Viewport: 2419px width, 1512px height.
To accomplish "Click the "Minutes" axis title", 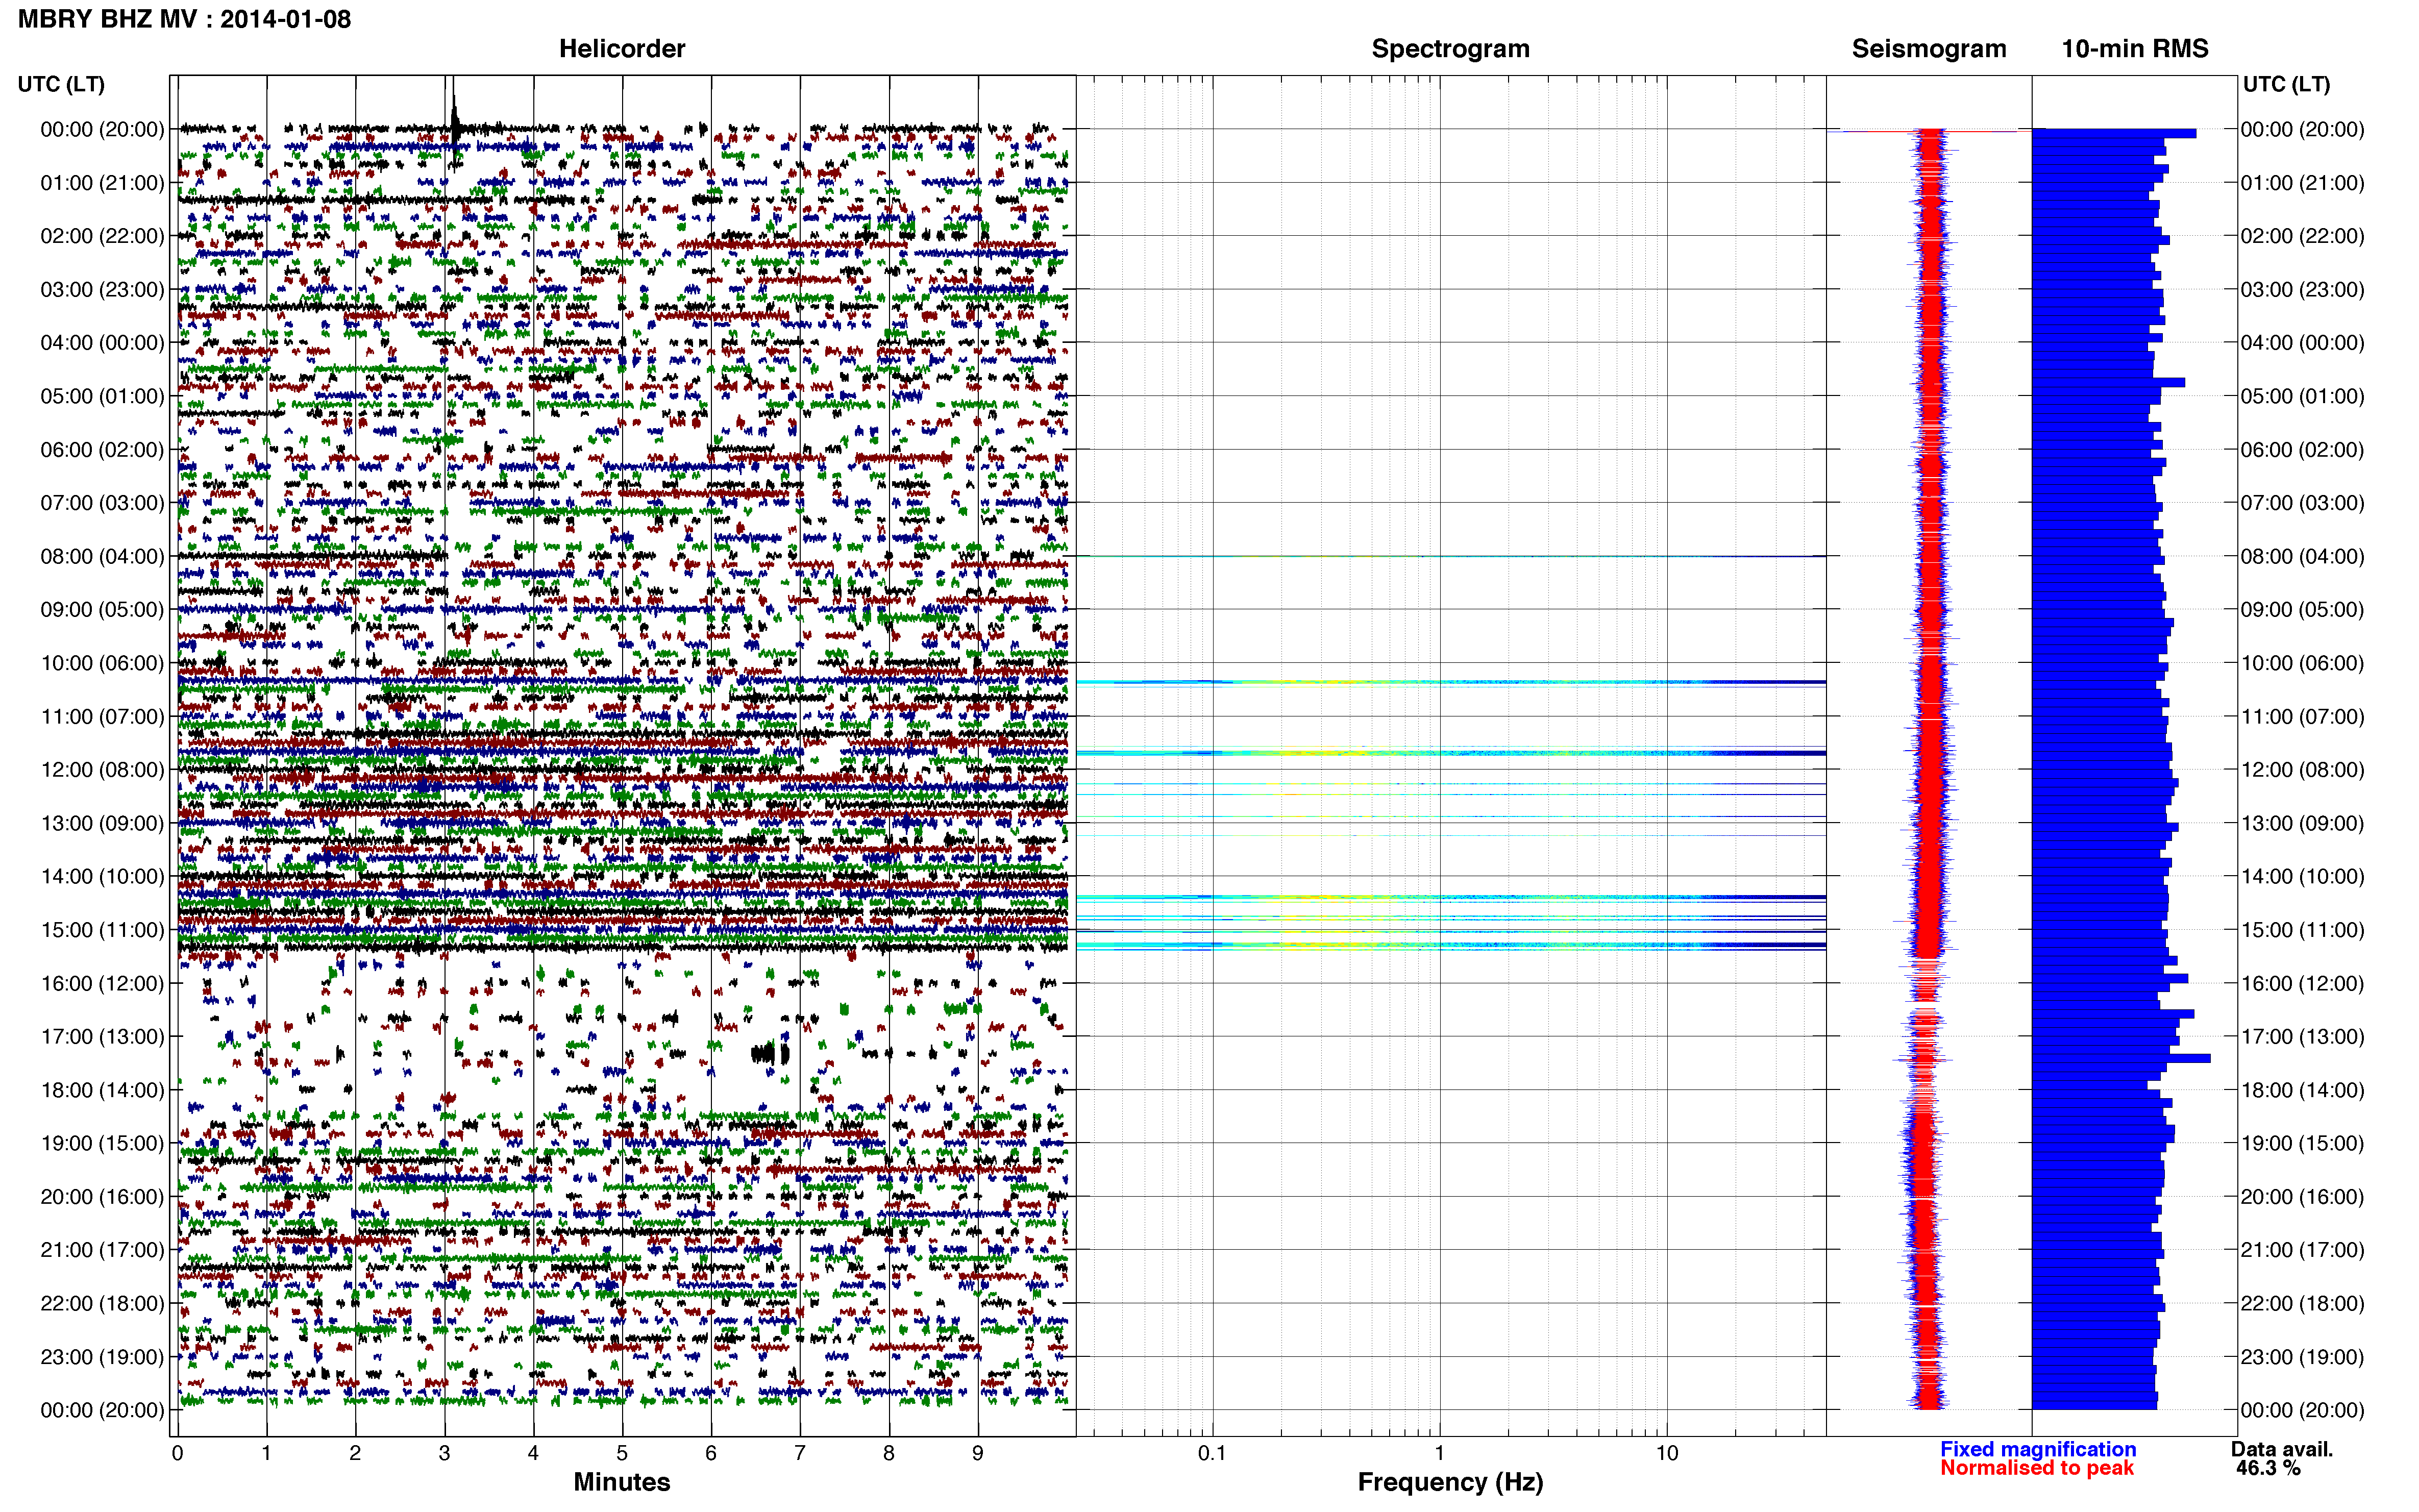I will 621,1481.
